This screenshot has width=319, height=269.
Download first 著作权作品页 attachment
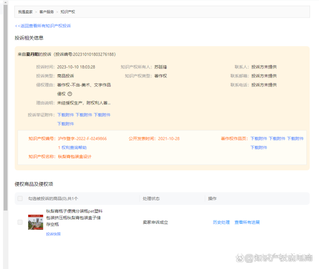[259, 139]
